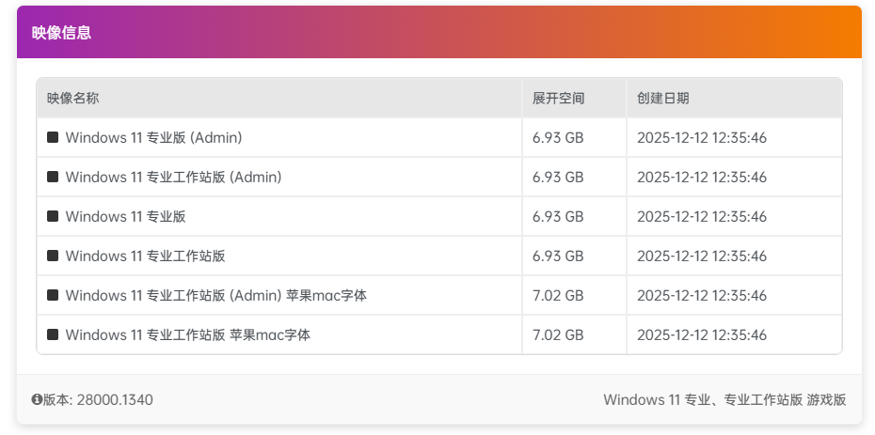The width and height of the screenshot is (875, 435).
Task: Click the 6.93 GB size of Windows 11 专业版 (Admin)
Action: click(x=558, y=137)
